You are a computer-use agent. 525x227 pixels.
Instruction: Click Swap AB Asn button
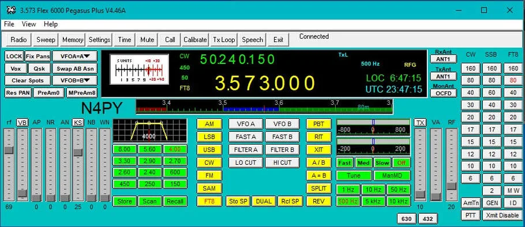[74, 69]
